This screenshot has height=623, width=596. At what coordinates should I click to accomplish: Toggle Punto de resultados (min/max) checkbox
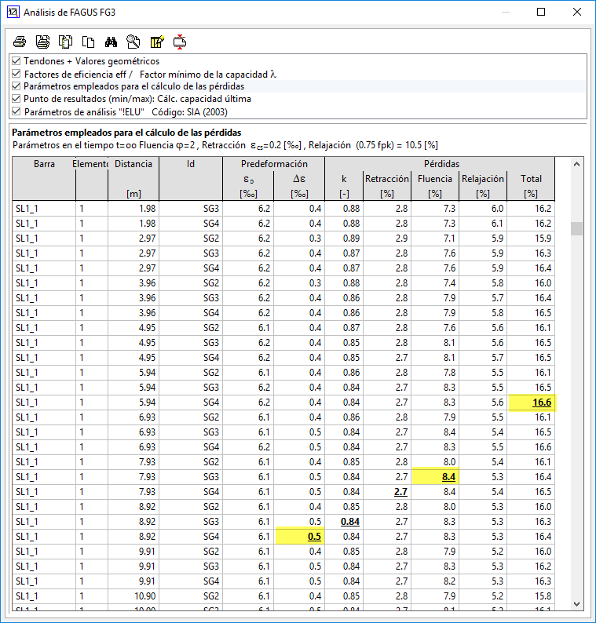(x=16, y=99)
